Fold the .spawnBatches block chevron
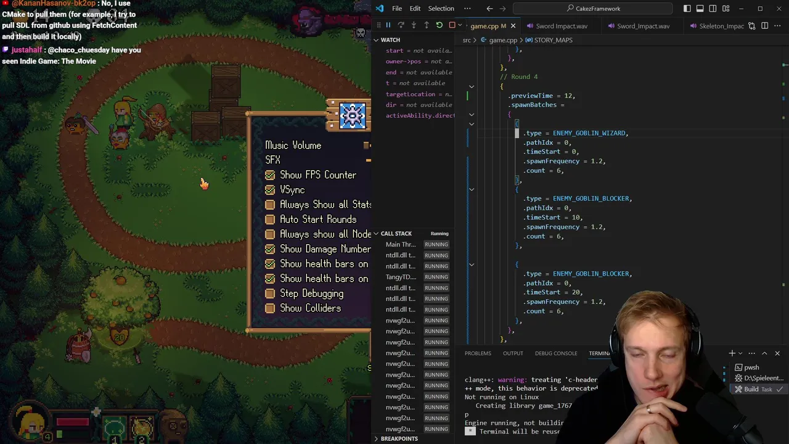Screen dimensions: 789x444 coord(472,114)
